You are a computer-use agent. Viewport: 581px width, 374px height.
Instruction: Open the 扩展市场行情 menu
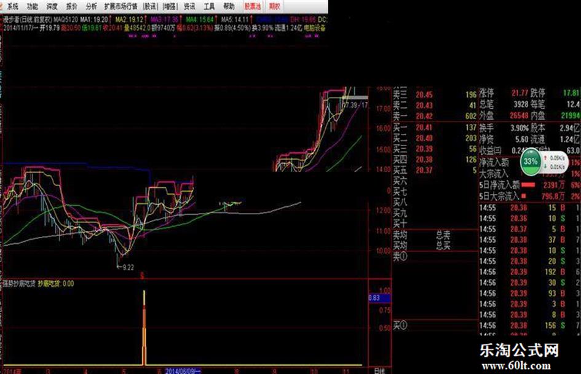pos(121,6)
